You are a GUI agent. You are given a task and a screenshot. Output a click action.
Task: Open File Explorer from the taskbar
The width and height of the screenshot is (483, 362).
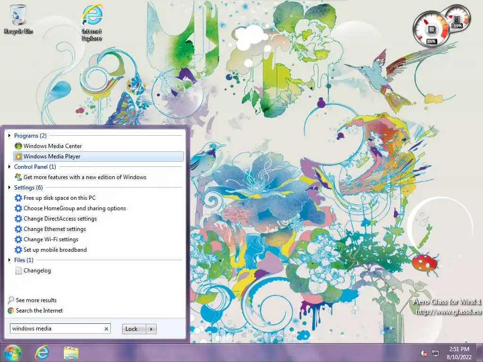click(71, 353)
